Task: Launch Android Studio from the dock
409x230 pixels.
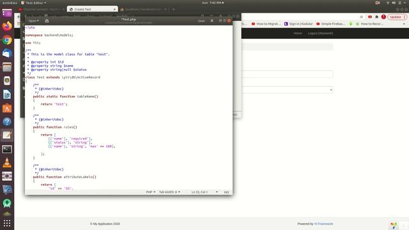Action: [x=7, y=203]
